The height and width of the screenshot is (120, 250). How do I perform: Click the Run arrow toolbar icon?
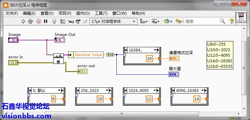coord(23,21)
